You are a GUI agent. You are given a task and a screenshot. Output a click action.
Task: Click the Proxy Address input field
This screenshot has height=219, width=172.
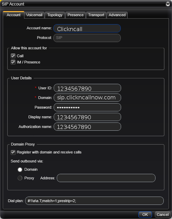[106, 178]
